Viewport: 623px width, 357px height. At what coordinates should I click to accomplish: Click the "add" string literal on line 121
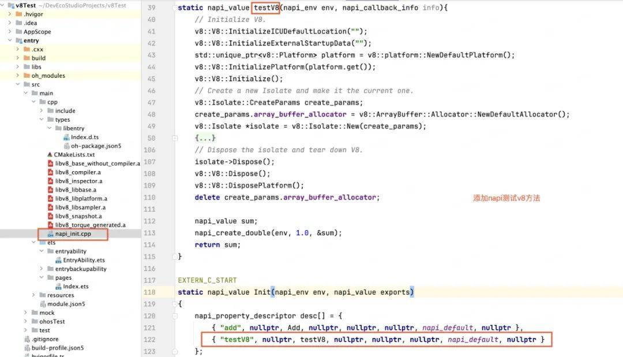230,328
